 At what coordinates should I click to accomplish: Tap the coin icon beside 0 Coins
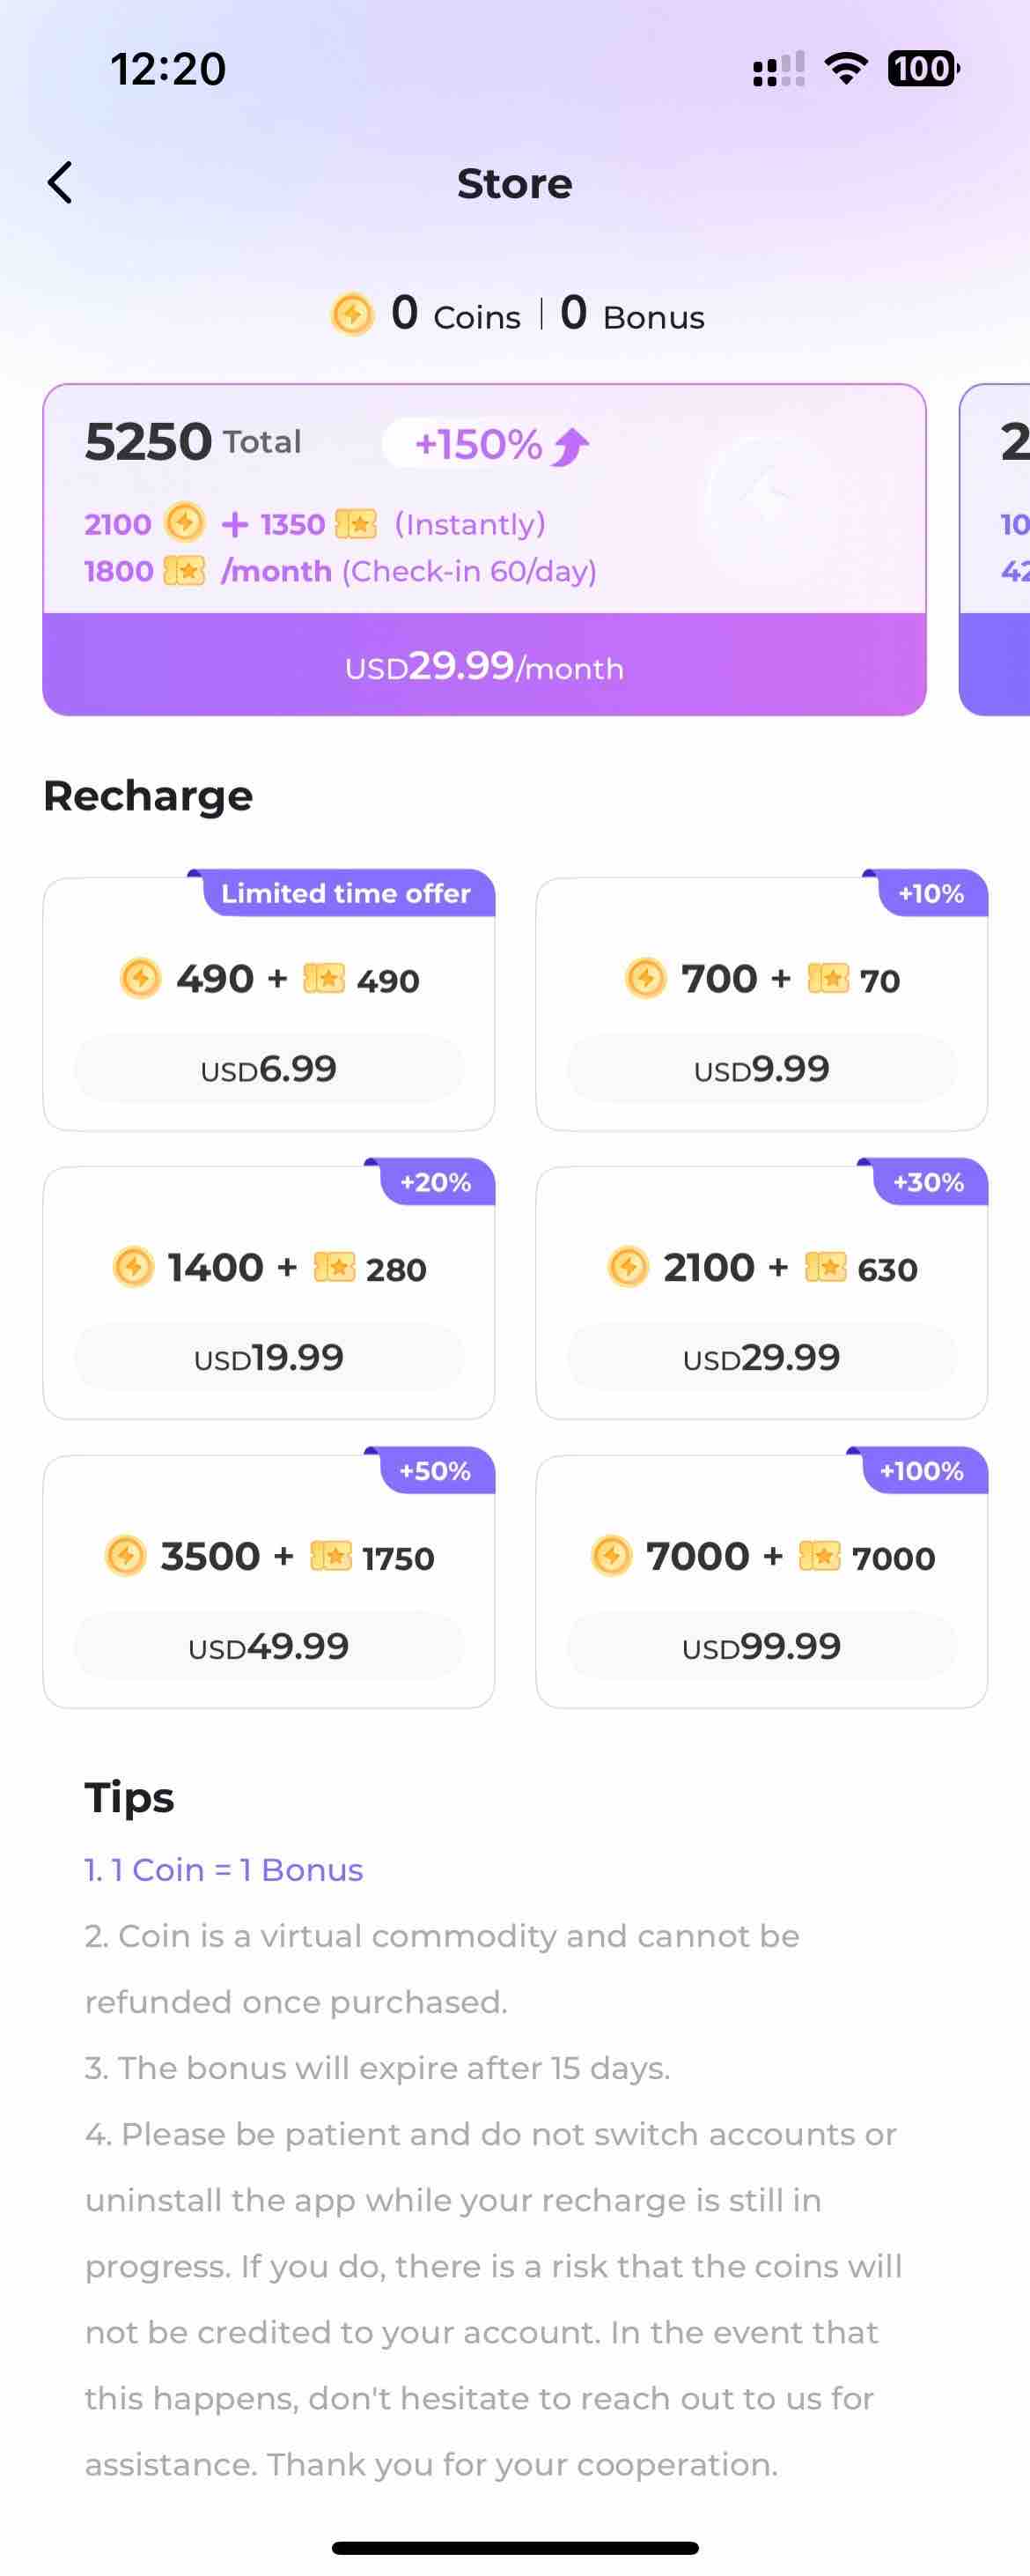[351, 314]
